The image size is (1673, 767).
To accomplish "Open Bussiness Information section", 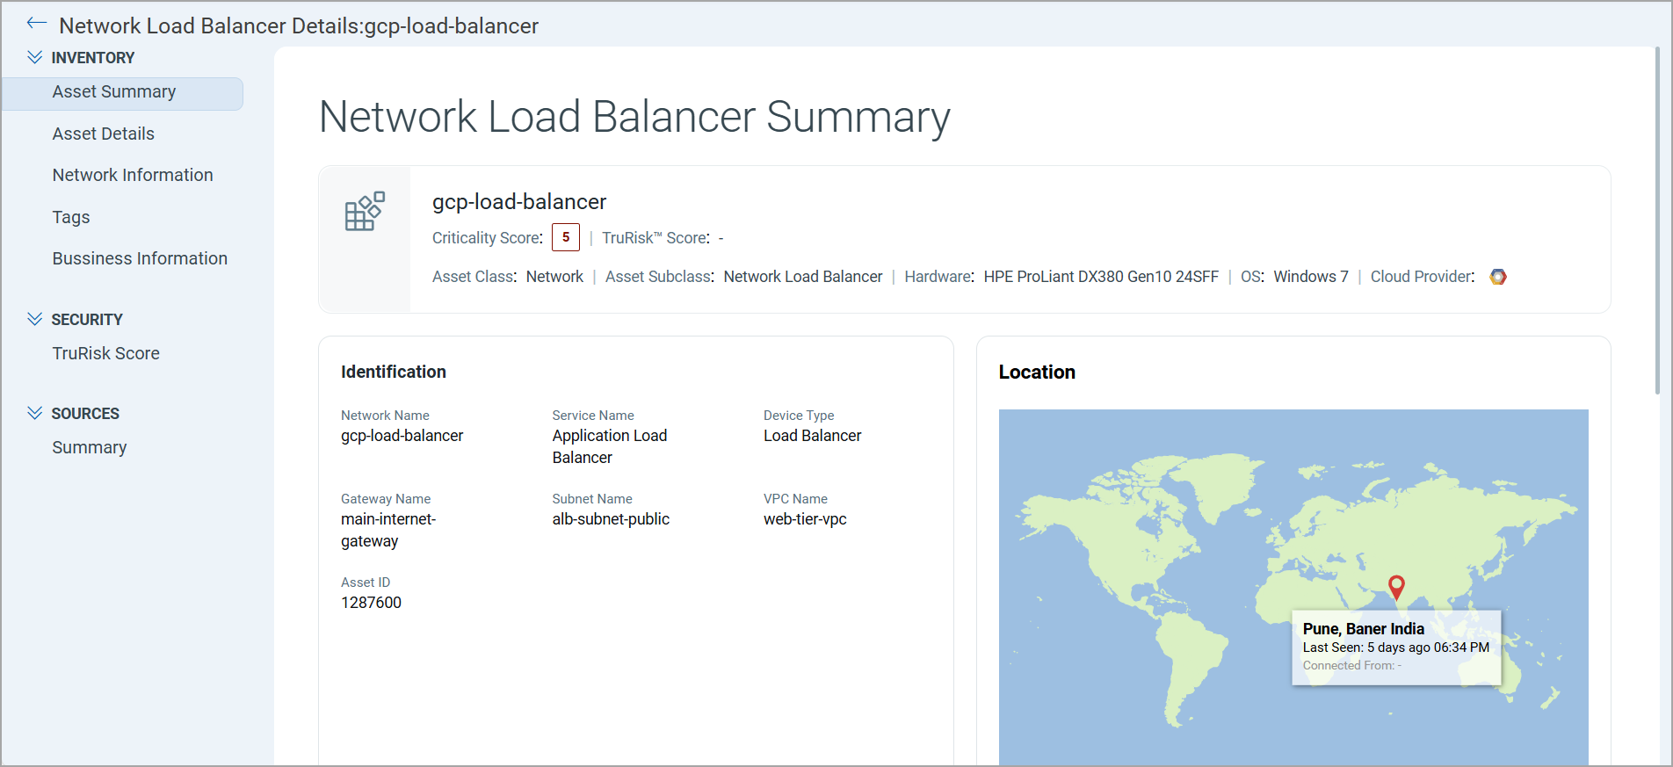I will pyautogui.click(x=140, y=258).
